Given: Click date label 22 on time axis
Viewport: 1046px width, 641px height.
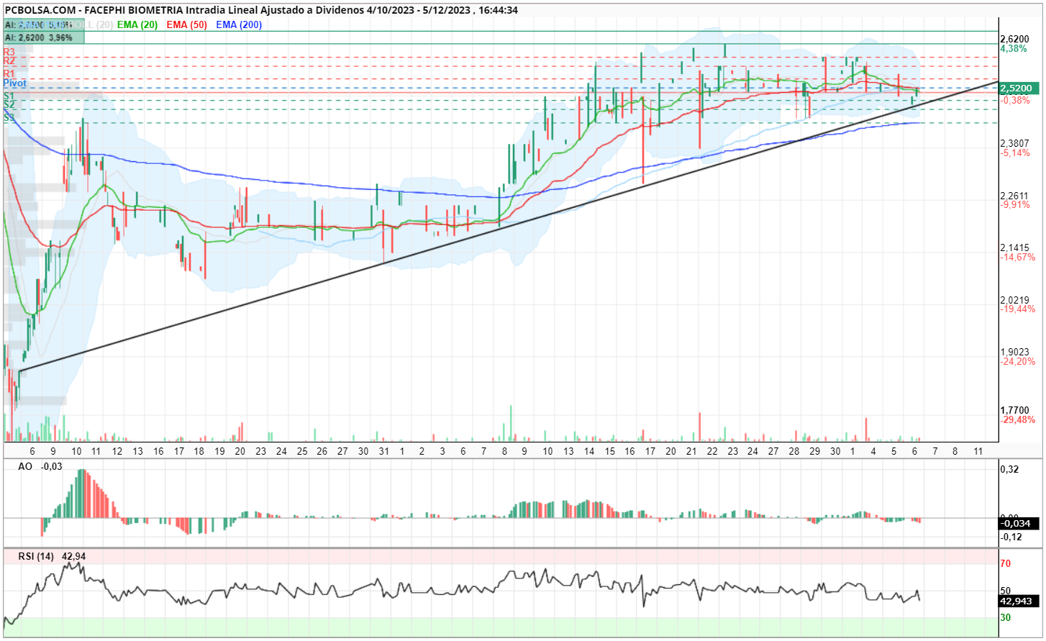Looking at the screenshot, I should click(711, 452).
